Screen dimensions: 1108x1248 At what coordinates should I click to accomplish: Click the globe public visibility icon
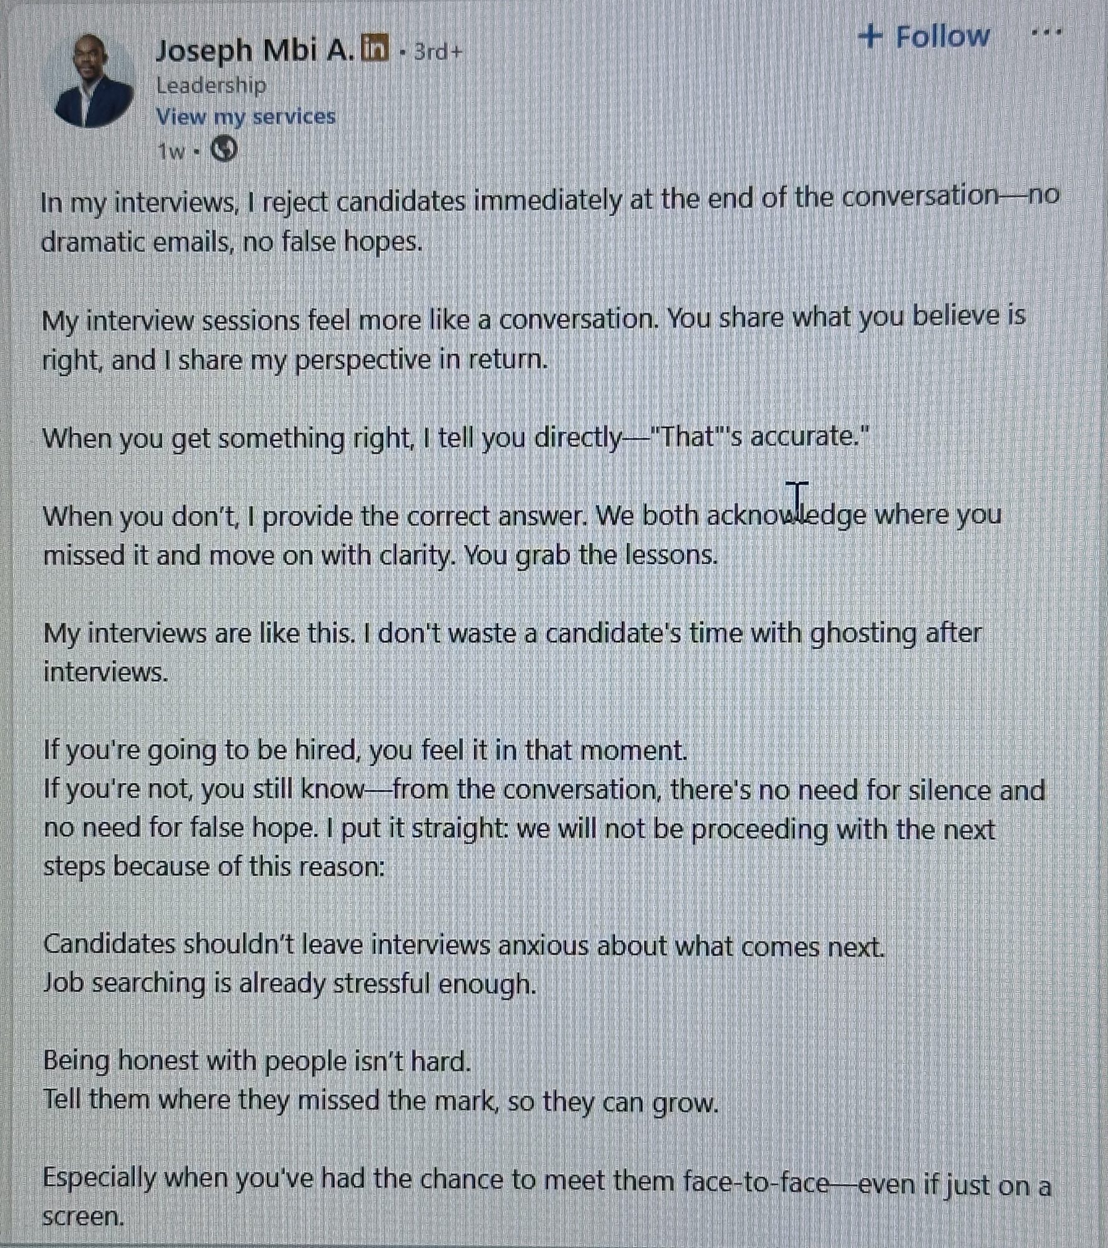click(x=224, y=150)
